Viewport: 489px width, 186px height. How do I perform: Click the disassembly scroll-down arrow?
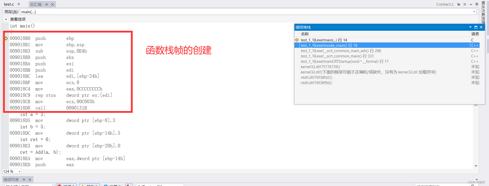point(476,166)
